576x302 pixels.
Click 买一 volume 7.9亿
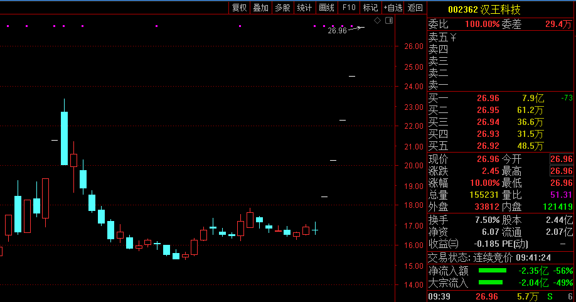(x=533, y=98)
